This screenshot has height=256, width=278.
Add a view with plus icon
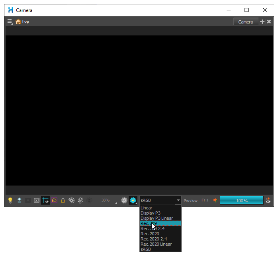[262, 21]
